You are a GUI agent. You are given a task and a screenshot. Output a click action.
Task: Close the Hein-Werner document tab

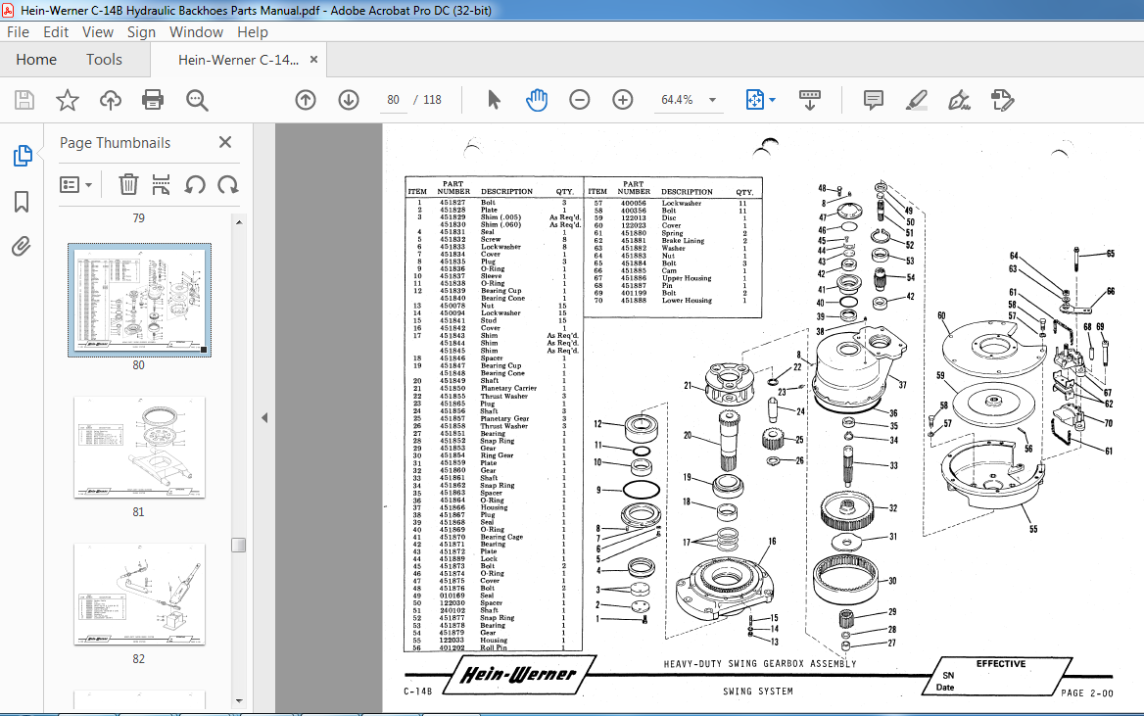point(313,60)
